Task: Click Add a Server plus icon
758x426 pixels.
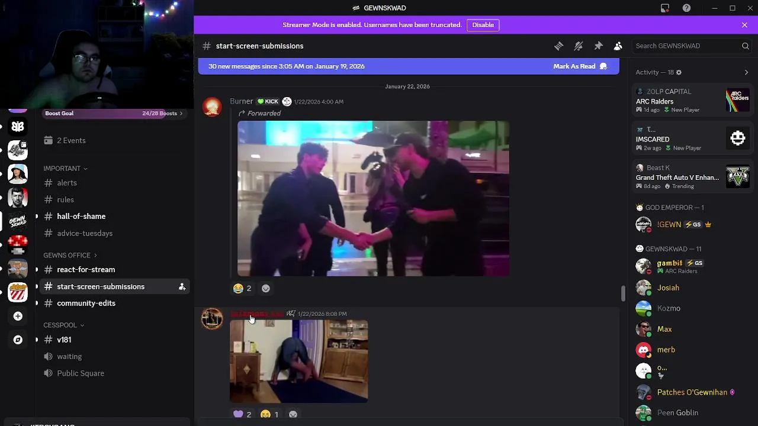Action: click(18, 317)
